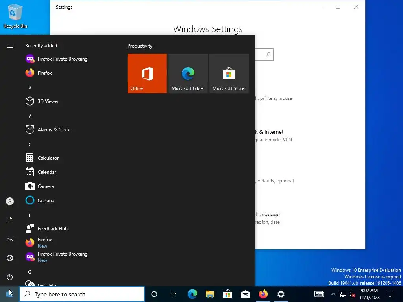Jump to letter index via # header
The image size is (403, 302).
(30, 88)
